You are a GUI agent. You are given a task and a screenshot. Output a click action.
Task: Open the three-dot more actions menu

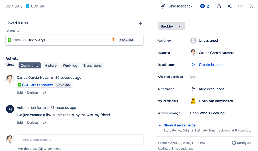coord(240,6)
